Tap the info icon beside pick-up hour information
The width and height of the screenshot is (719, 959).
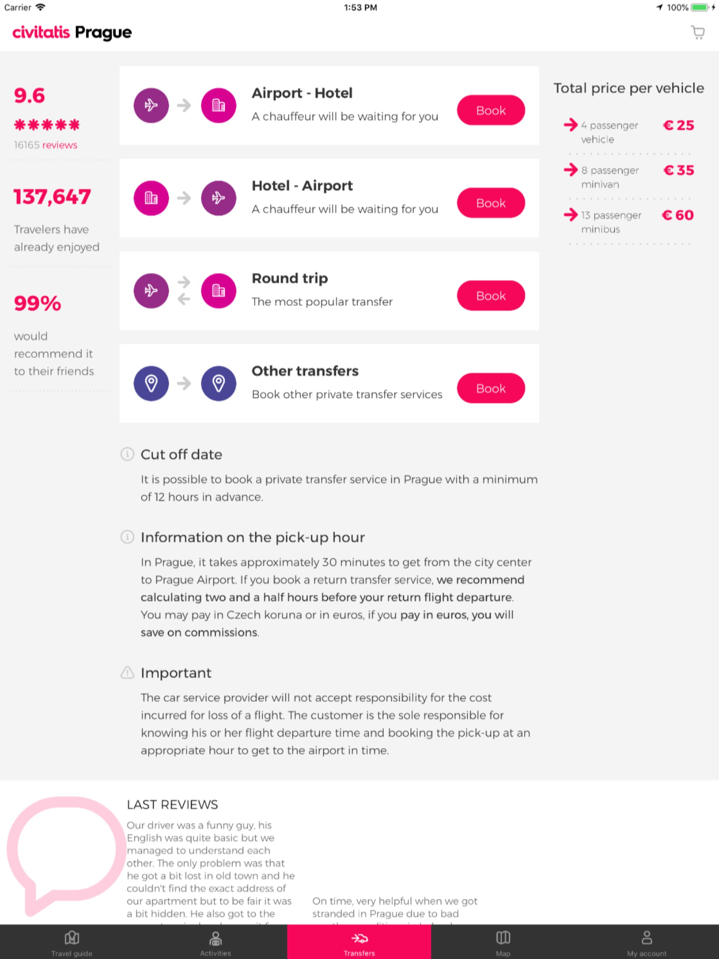[127, 537]
